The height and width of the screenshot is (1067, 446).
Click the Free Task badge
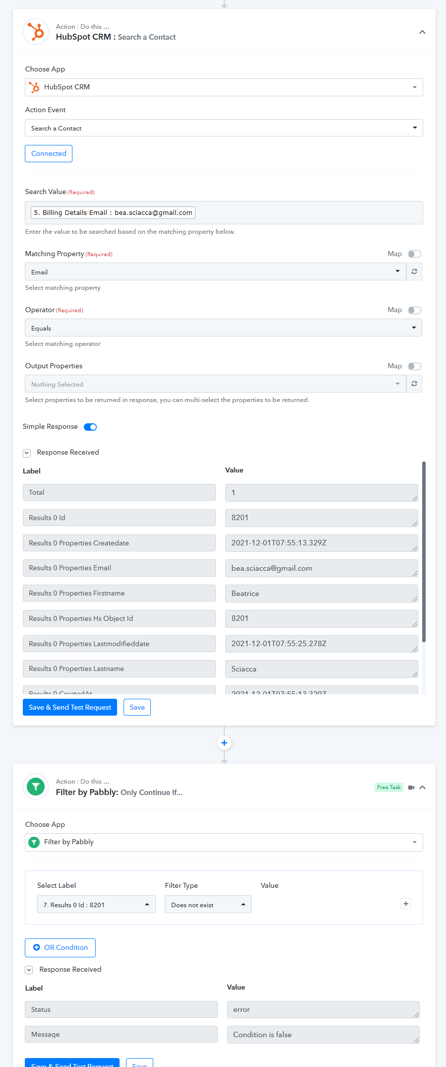pos(389,787)
